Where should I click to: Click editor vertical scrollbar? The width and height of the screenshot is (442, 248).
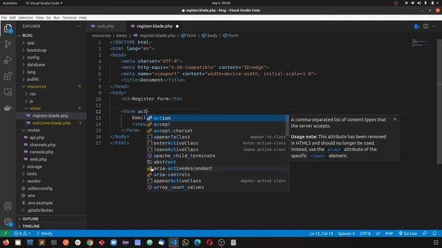[439, 101]
